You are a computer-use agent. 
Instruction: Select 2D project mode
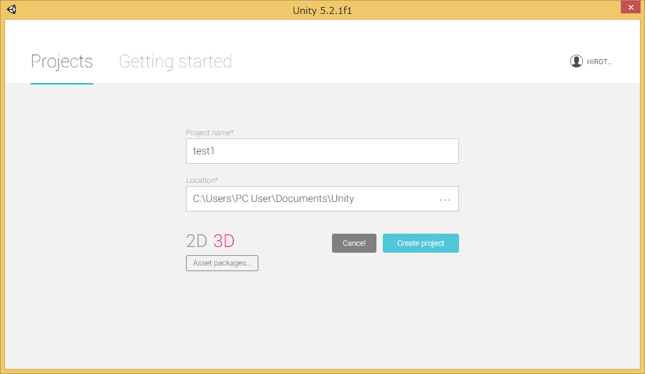click(x=196, y=241)
